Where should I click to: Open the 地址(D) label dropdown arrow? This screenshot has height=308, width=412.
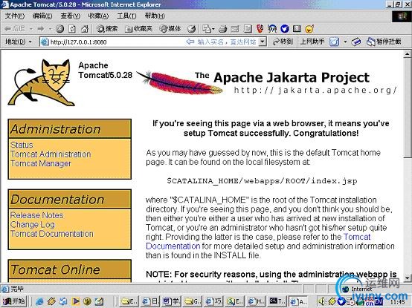tap(30, 42)
